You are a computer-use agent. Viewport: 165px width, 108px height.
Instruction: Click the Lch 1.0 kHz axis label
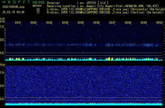2,27
